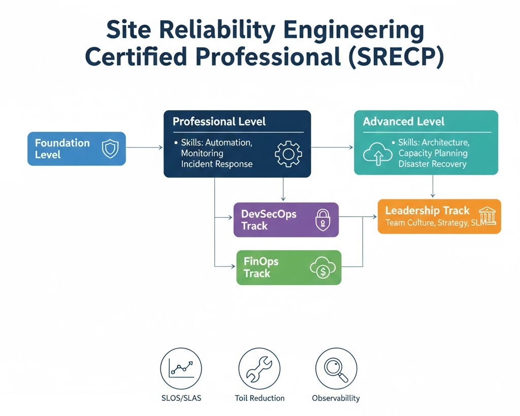520x416 pixels.
Task: Select the Toil Reduction wrench icon
Action: [259, 368]
